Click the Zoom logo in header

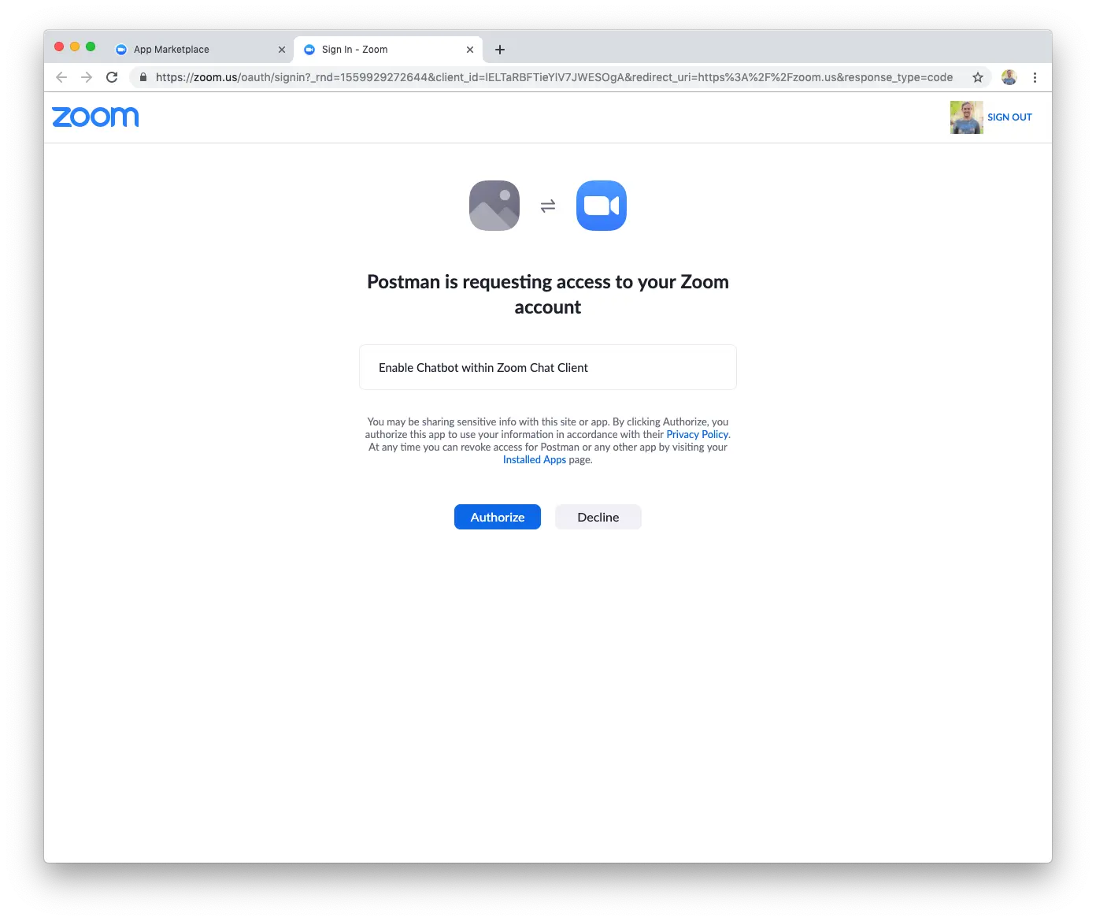[95, 117]
